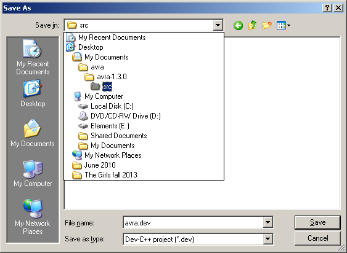
Task: Open My Documents in the places bar
Action: tap(33, 133)
